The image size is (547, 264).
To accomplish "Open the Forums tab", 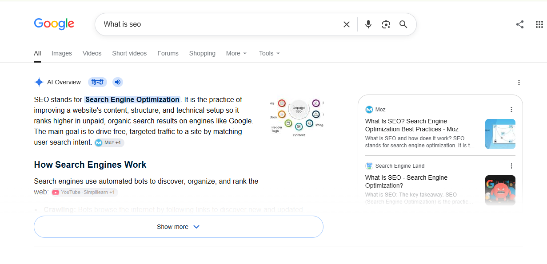I will point(168,53).
